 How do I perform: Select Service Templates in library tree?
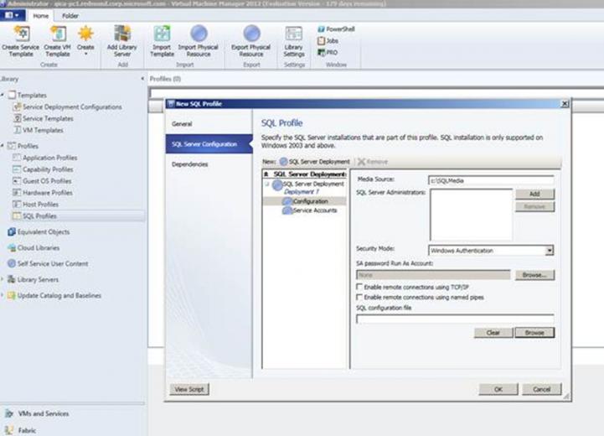(x=48, y=118)
